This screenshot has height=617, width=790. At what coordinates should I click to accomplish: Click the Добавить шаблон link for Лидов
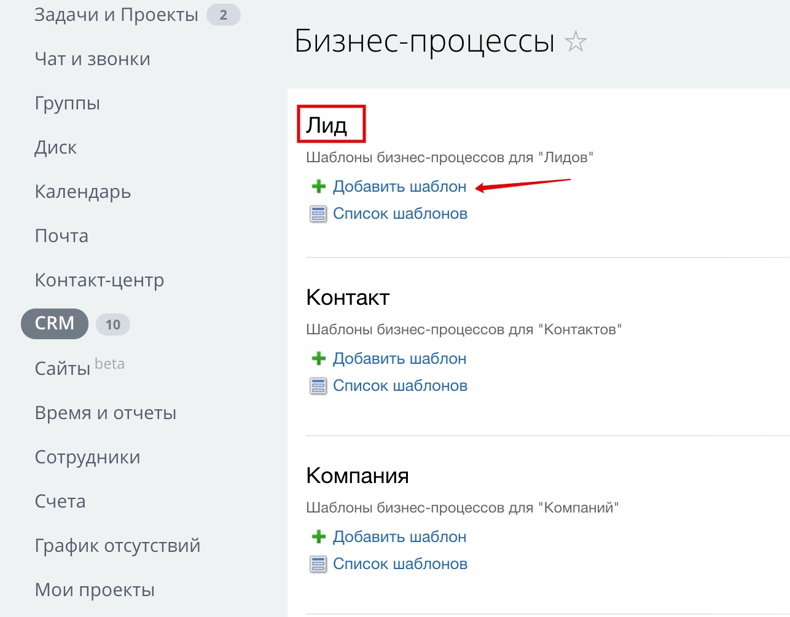coord(399,186)
